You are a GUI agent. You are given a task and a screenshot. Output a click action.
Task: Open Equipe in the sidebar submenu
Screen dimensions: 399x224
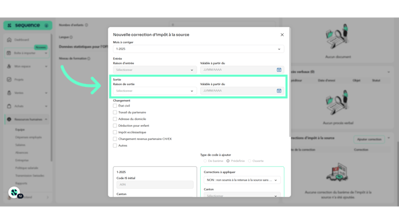20,130
